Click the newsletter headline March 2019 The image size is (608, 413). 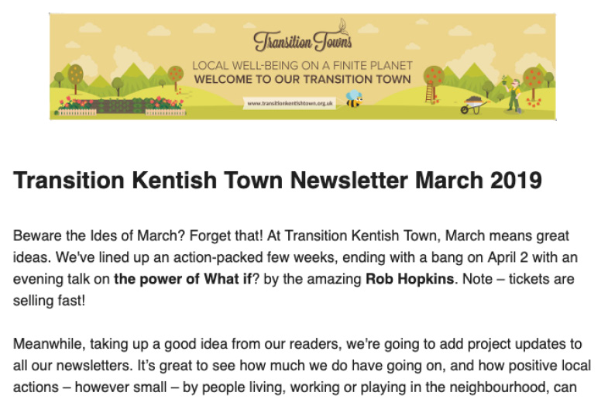click(x=277, y=180)
